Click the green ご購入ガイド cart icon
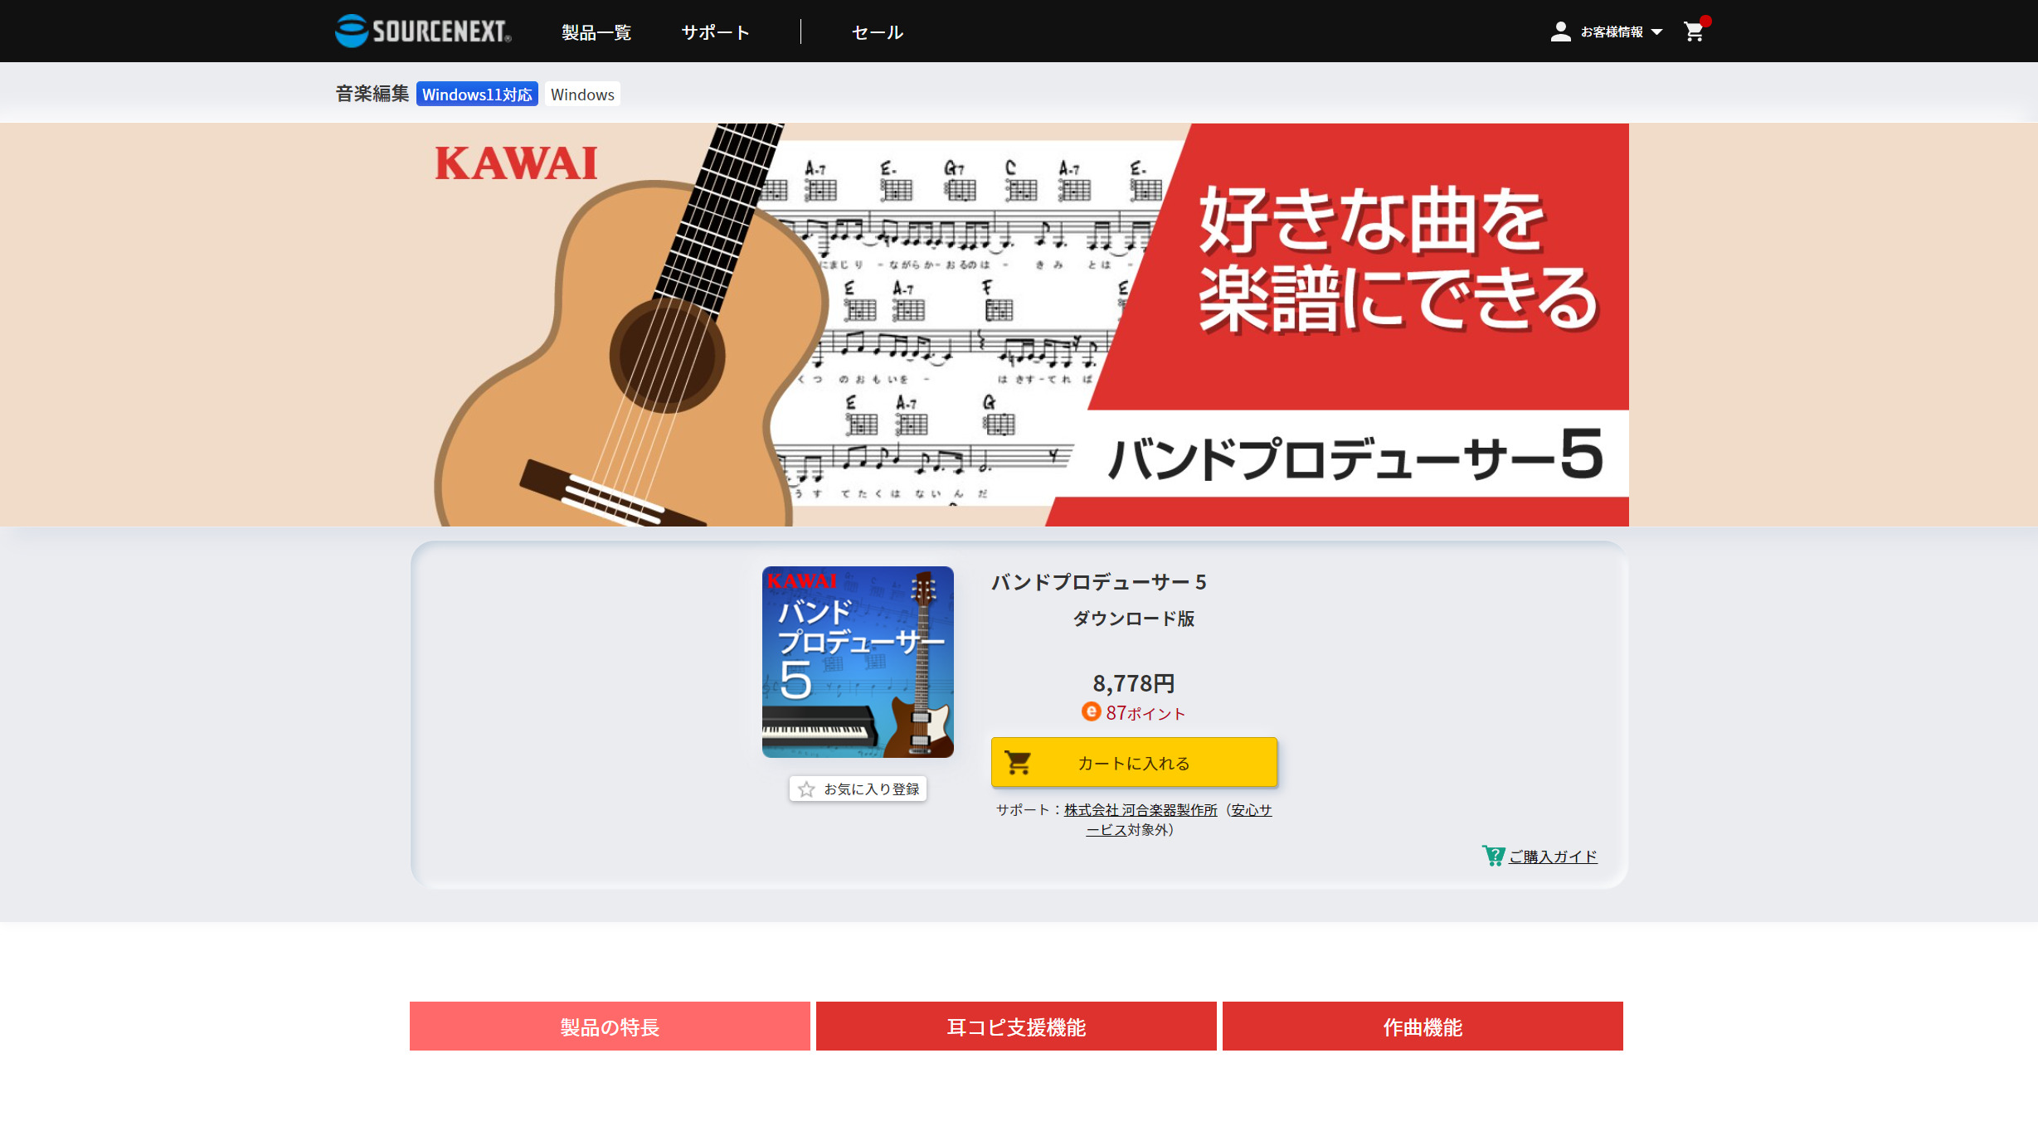2038x1126 pixels. [1493, 856]
